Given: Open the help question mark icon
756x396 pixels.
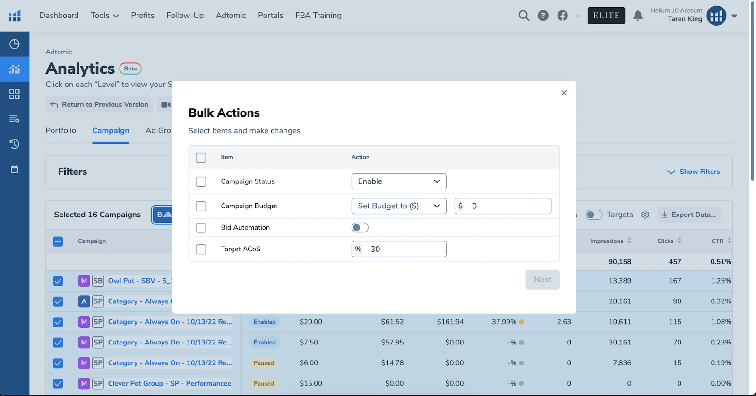Looking at the screenshot, I should coord(543,16).
